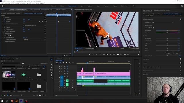Collapse the Motion (Движение) effect group

pyautogui.click(x=1, y=17)
